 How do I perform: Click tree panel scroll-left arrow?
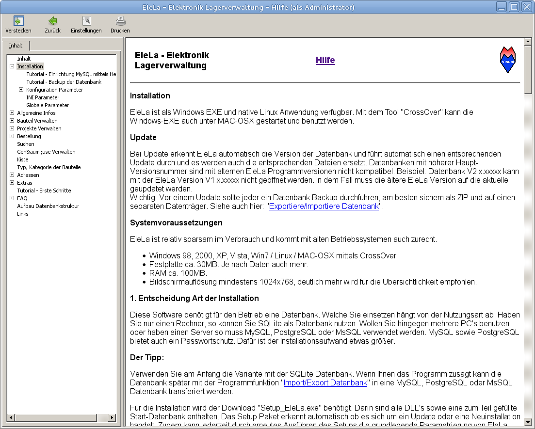click(11, 417)
